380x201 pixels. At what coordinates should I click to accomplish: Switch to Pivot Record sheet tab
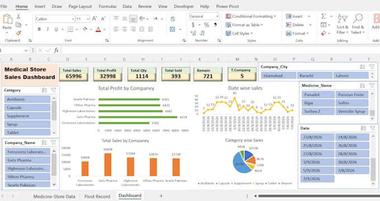coord(97,197)
